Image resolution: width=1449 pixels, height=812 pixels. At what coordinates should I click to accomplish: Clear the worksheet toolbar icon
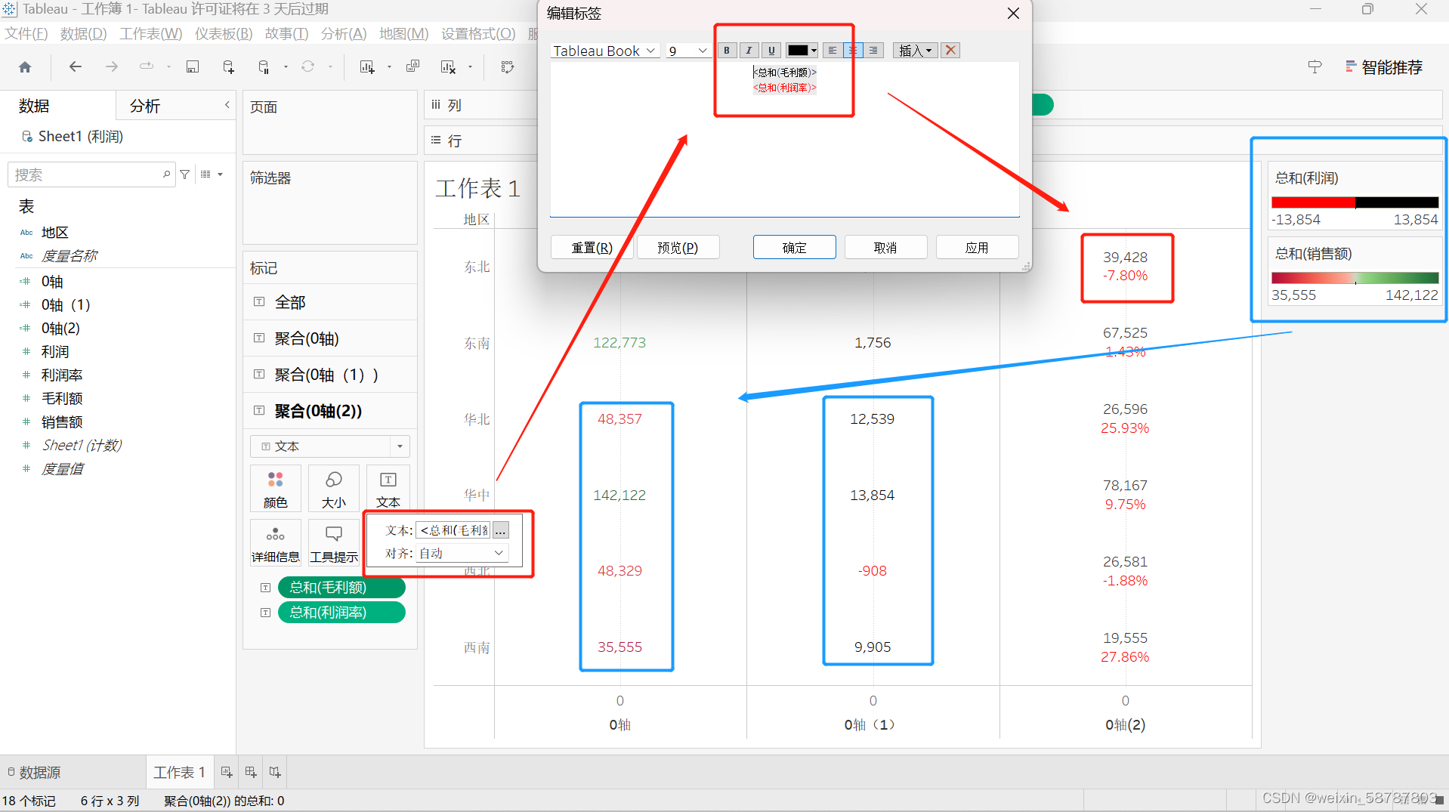[x=448, y=67]
